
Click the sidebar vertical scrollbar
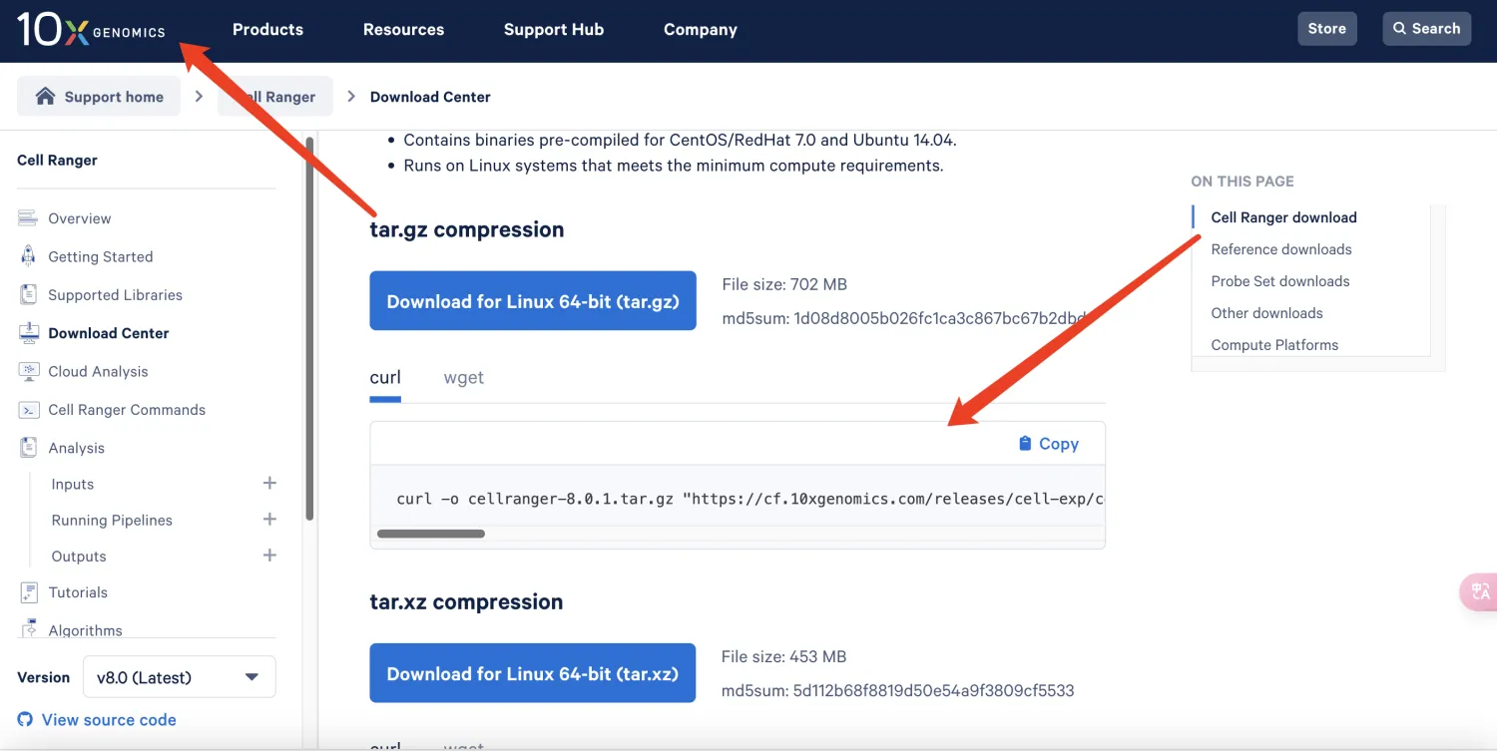[309, 329]
